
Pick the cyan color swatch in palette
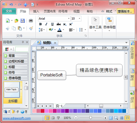coord(116,111)
